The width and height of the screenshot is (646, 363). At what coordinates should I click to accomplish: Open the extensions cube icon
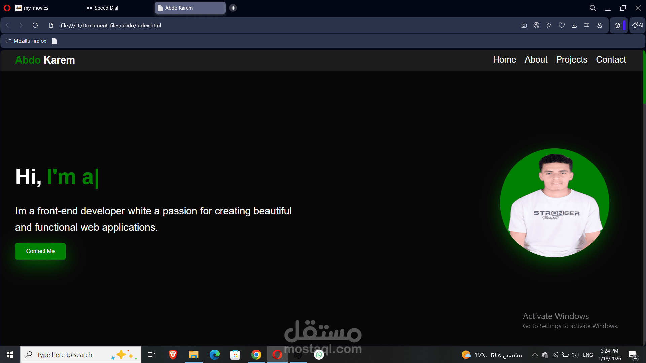click(x=617, y=25)
